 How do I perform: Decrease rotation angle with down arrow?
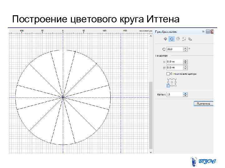185,50
